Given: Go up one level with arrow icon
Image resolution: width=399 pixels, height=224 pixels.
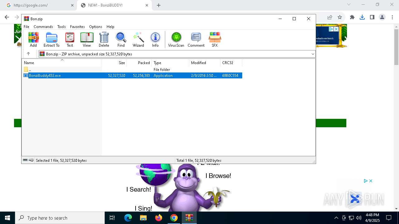Looking at the screenshot, I should pos(28,54).
